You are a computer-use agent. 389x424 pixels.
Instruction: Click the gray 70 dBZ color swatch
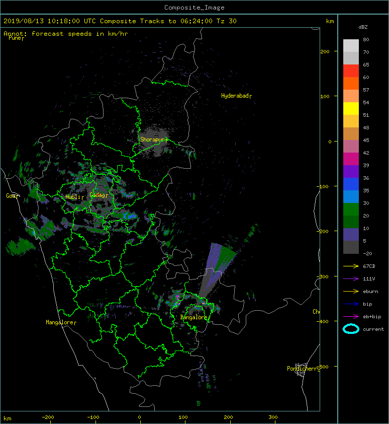tap(351, 58)
